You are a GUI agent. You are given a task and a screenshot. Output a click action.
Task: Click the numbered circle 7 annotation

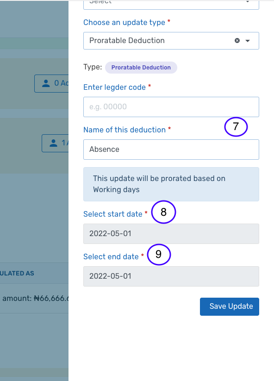[x=236, y=126]
